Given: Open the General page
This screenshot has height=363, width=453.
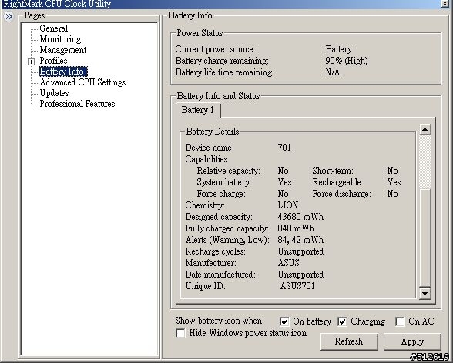Looking at the screenshot, I should tap(54, 28).
